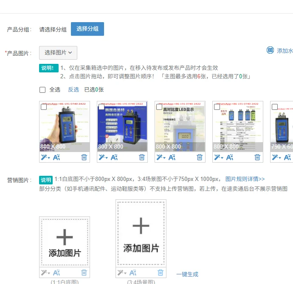The width and height of the screenshot is (293, 284).
Task: Open magic wand menu under 1:1 marketing slot
Action: click(45, 273)
